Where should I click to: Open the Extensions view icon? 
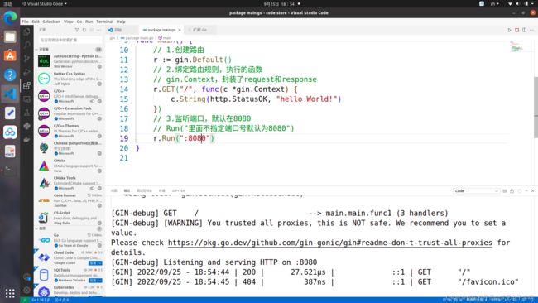pyautogui.click(x=26, y=85)
